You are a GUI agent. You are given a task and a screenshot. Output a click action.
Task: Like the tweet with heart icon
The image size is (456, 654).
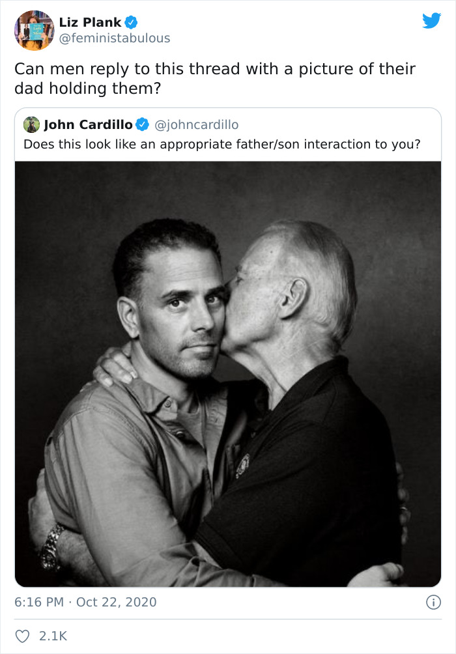[23, 636]
